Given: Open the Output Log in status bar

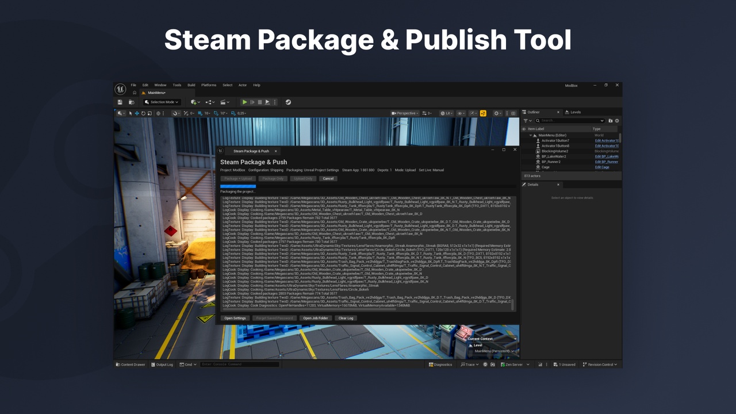Looking at the screenshot, I should pos(162,365).
